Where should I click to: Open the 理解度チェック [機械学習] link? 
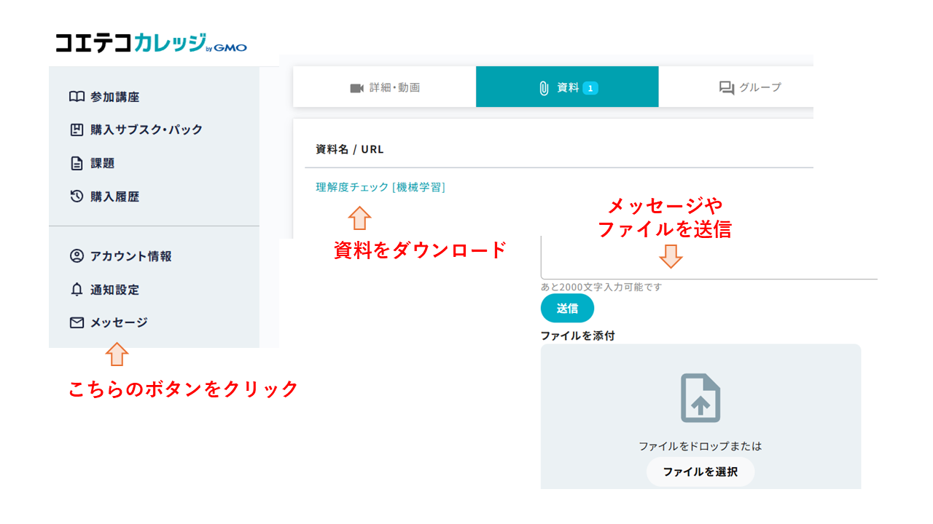(x=380, y=187)
